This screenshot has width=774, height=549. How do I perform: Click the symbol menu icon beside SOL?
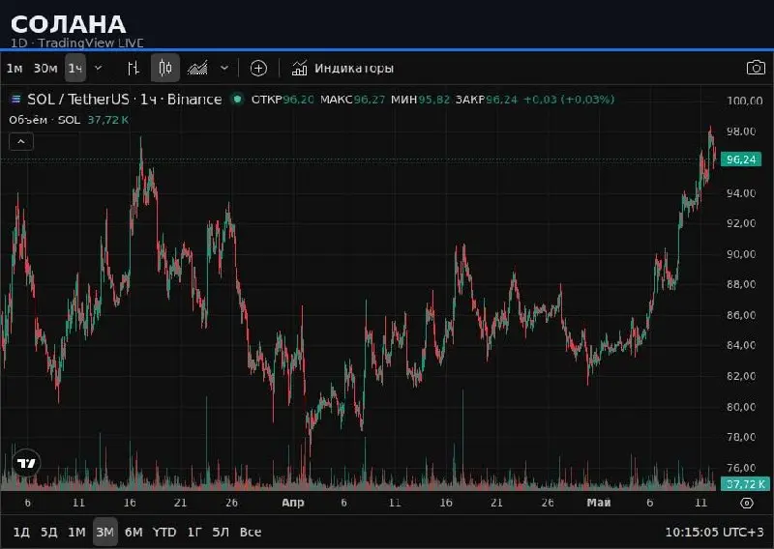tap(15, 100)
